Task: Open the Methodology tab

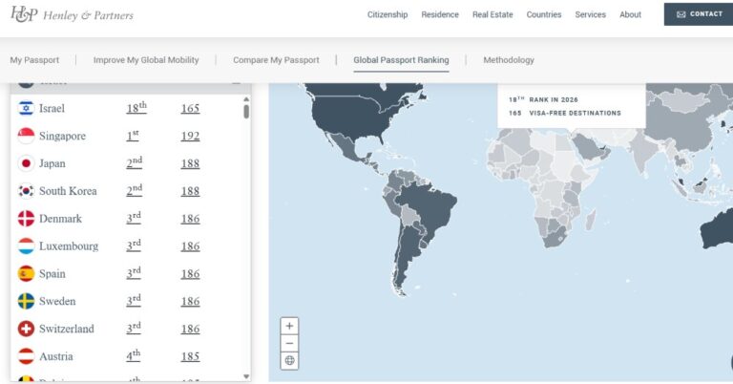Action: point(509,60)
